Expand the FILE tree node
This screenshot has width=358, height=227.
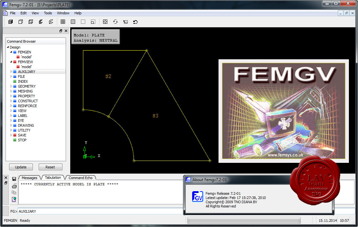(x=11, y=76)
